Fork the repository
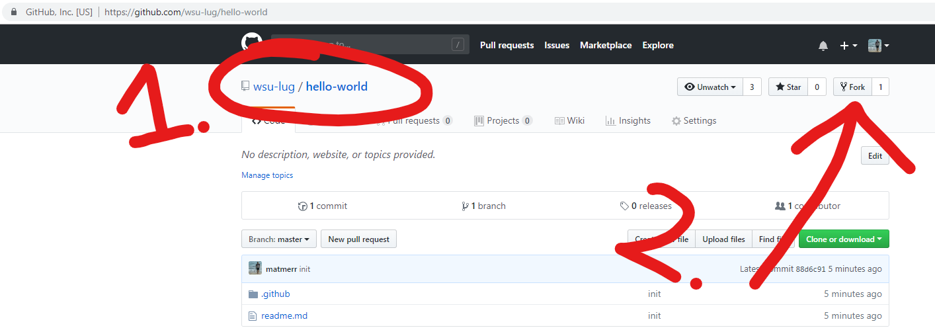The width and height of the screenshot is (935, 332). (852, 87)
